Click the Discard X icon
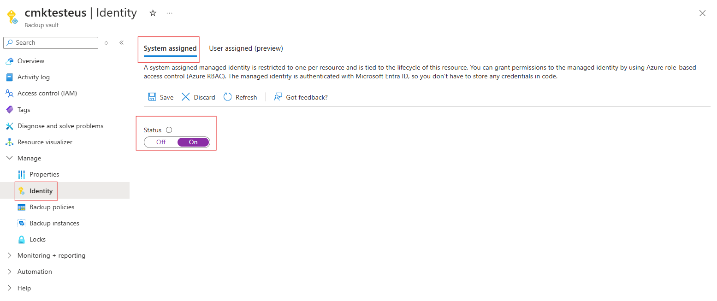 click(x=185, y=97)
